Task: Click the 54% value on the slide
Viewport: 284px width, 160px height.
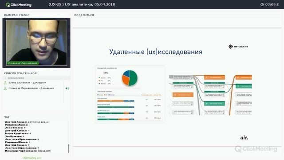Action: tap(106, 73)
